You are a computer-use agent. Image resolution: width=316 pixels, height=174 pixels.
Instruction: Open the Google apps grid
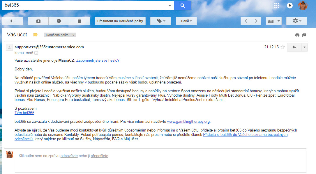tap(276, 6)
